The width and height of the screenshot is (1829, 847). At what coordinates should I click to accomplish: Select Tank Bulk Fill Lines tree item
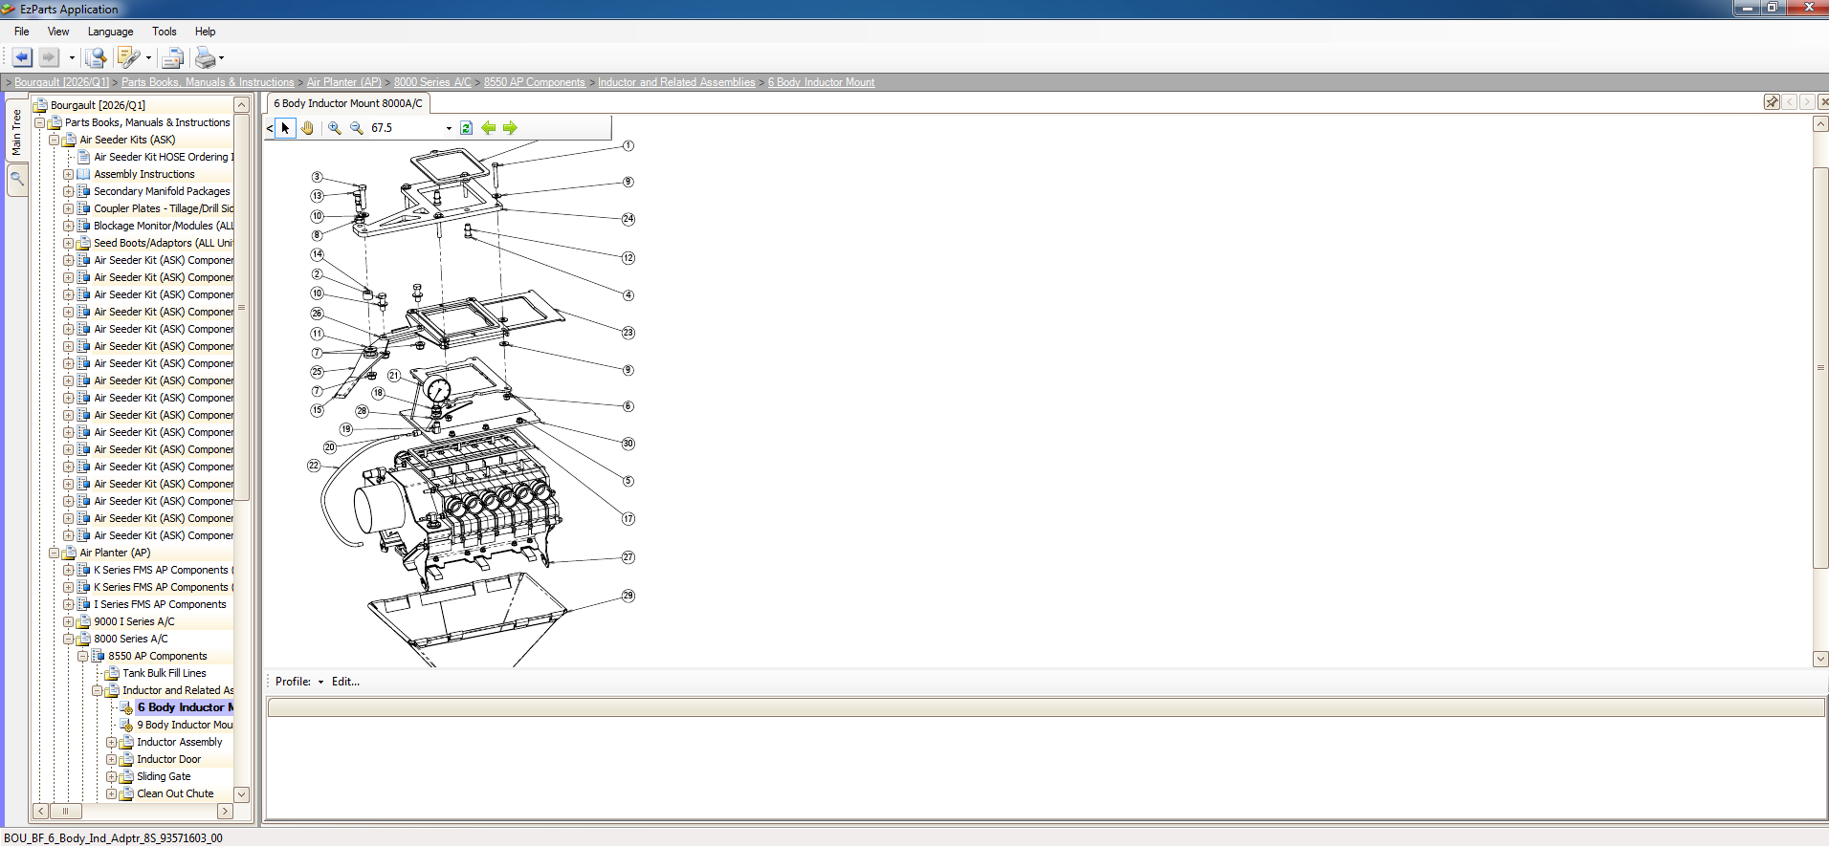(x=164, y=673)
